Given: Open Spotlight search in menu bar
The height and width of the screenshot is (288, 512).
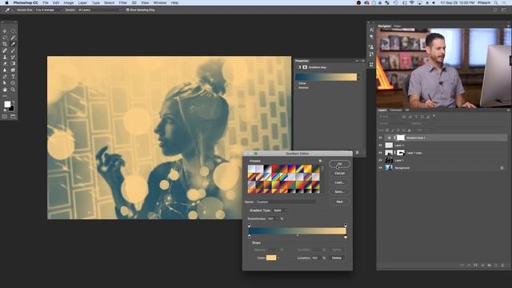Looking at the screenshot, I should [496, 2].
